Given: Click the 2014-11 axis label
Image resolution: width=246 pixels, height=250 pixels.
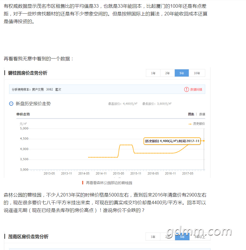Looking at the screenshot, I should click(x=101, y=173).
